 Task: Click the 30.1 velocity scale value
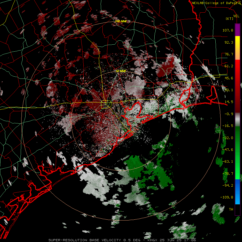[x=229, y=90]
